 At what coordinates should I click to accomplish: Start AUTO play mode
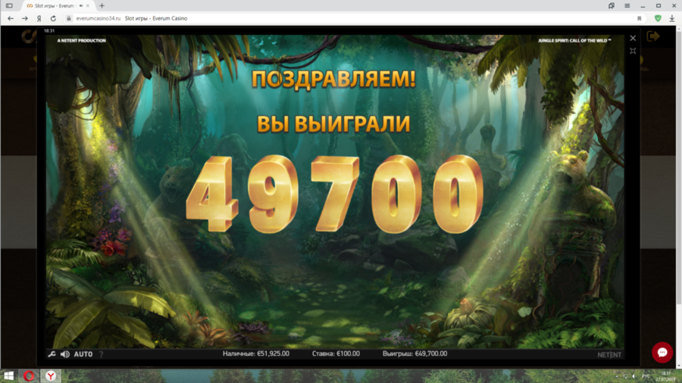tap(83, 354)
